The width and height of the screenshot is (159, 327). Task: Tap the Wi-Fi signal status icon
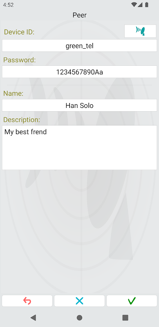pos(134,5)
